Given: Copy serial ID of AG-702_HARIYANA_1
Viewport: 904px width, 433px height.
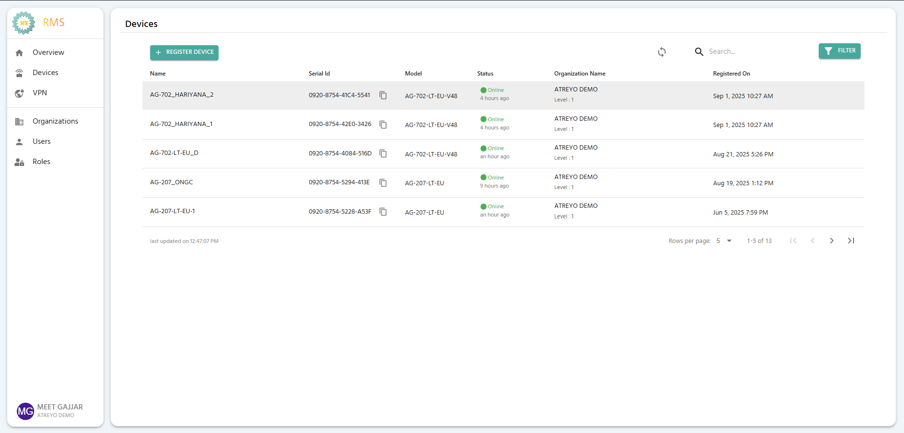Looking at the screenshot, I should tap(383, 125).
